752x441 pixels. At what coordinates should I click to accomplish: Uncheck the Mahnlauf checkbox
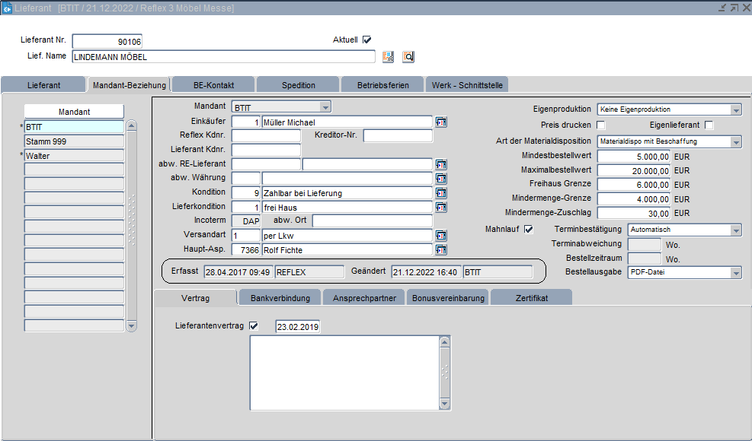coord(529,230)
